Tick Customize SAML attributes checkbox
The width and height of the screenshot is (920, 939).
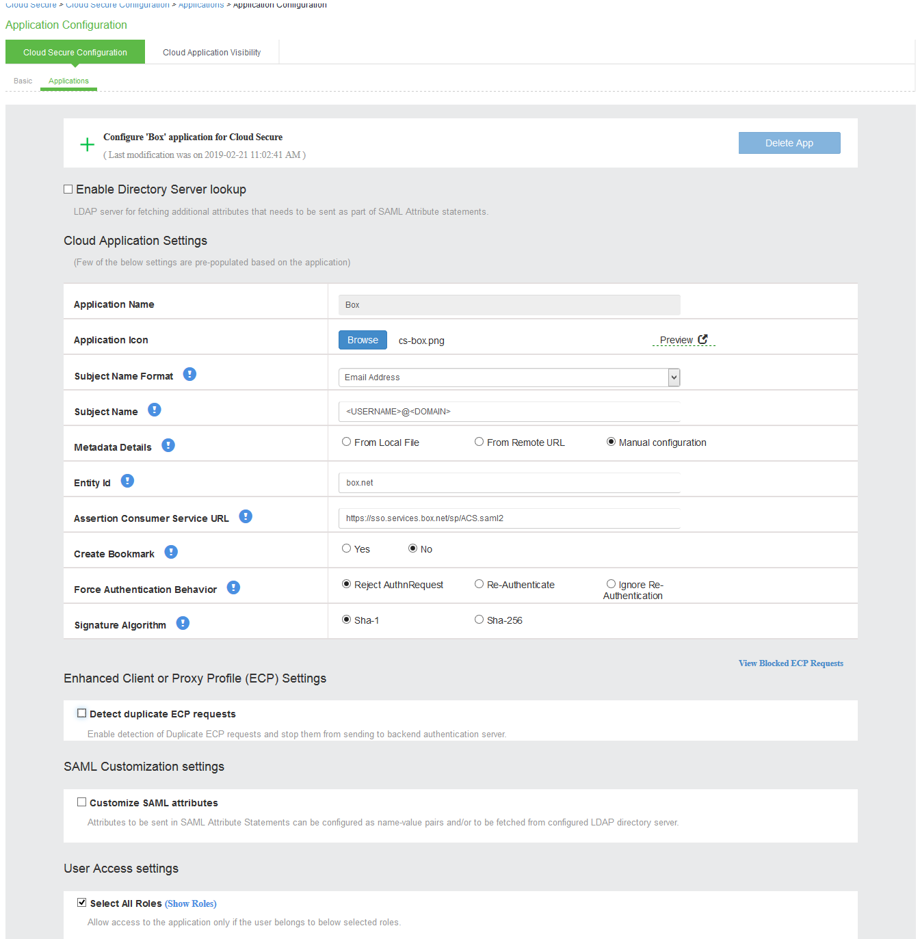pyautogui.click(x=82, y=802)
